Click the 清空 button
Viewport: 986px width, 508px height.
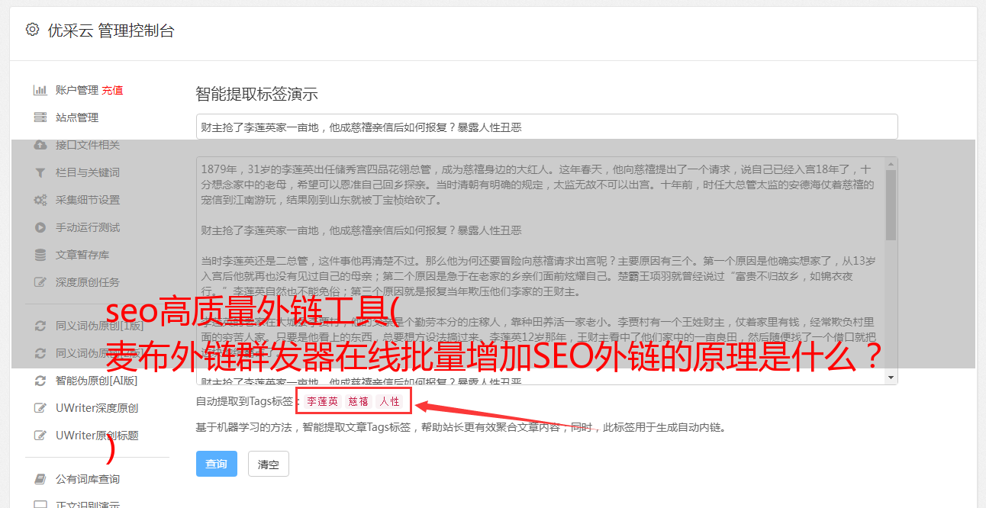point(269,464)
